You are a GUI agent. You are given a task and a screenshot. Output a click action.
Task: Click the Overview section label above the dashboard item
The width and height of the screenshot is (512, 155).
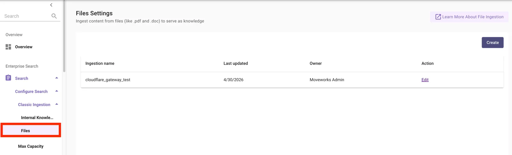pos(14,35)
